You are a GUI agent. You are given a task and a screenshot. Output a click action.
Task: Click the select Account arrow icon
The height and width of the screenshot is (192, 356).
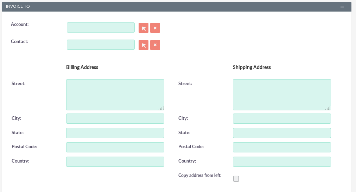pyautogui.click(x=144, y=28)
